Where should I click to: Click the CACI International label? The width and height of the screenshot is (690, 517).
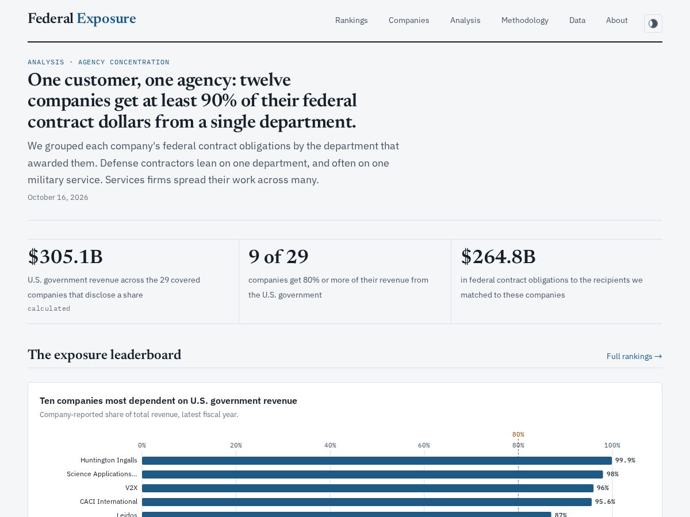109,501
